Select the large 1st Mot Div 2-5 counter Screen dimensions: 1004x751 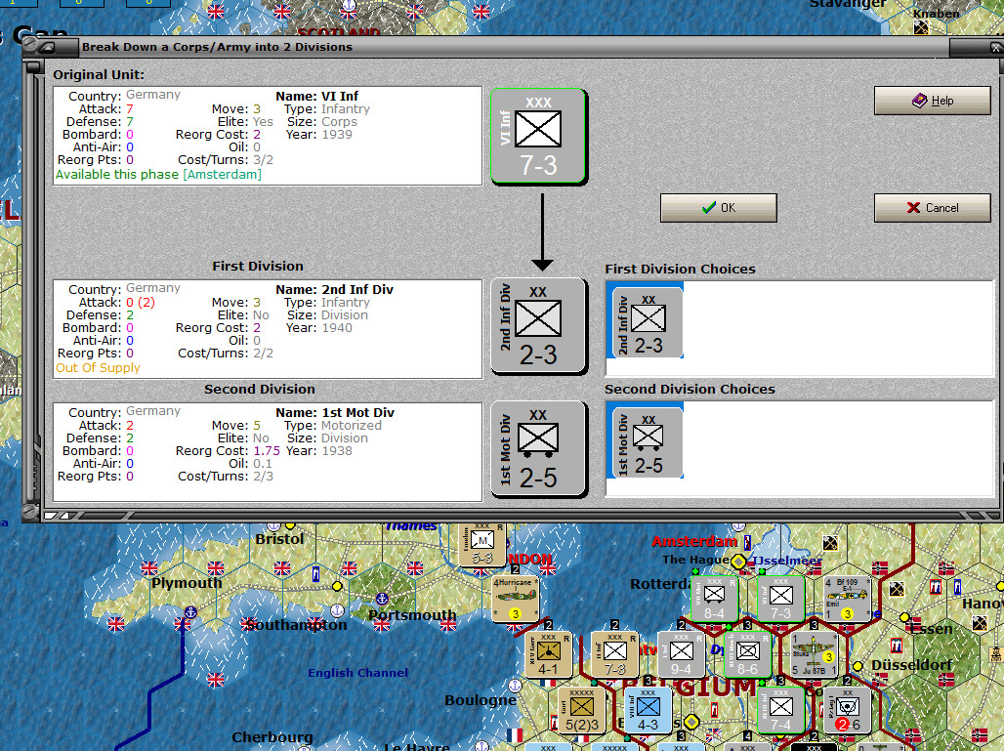(538, 449)
